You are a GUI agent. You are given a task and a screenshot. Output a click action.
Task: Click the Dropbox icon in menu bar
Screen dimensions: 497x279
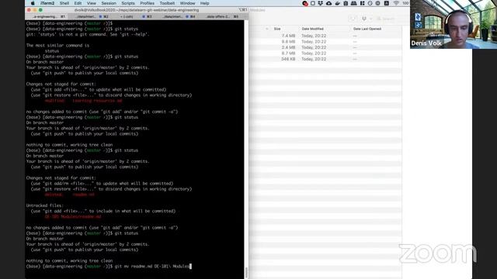[x=321, y=3]
